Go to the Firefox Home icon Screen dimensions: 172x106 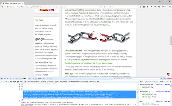tap(151, 7)
